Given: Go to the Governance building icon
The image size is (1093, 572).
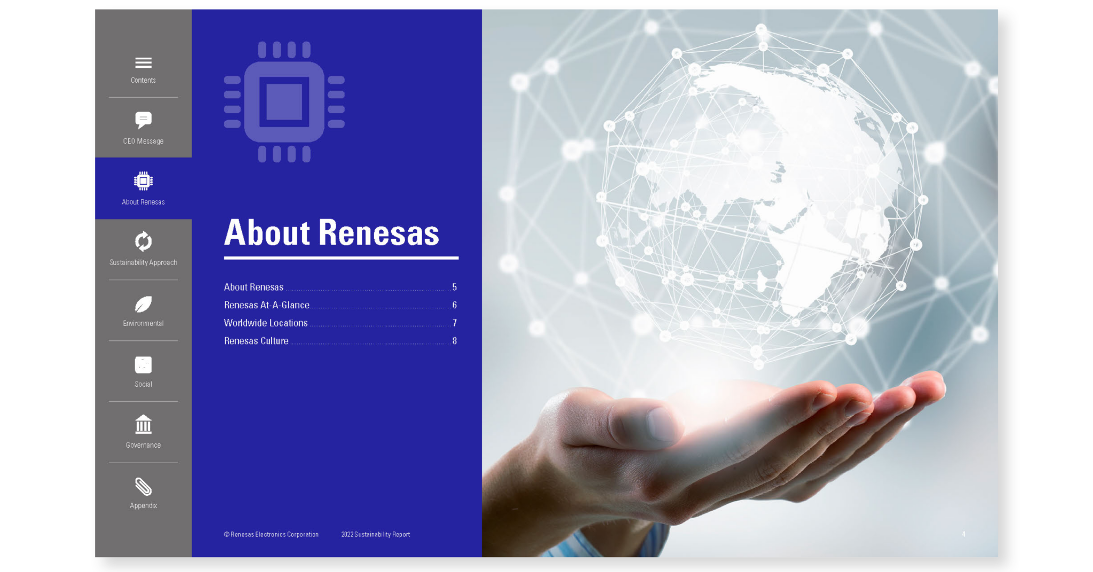Looking at the screenshot, I should click(x=143, y=425).
